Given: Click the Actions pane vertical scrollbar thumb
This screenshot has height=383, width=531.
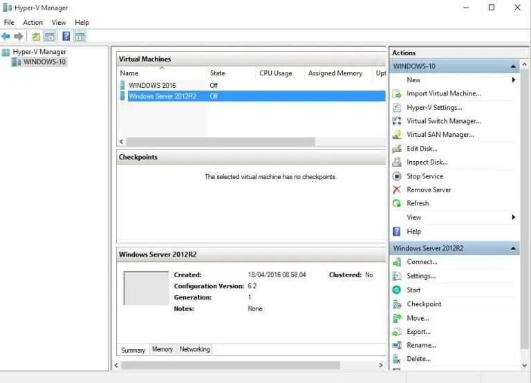Looking at the screenshot, I should click(524, 208).
